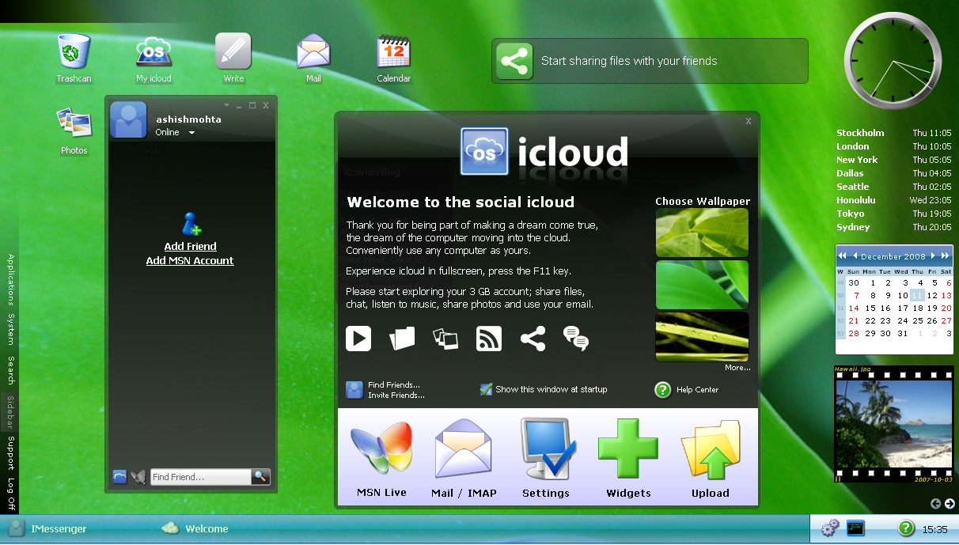
Task: Click More... under Choose Wallpaper
Action: click(x=737, y=368)
